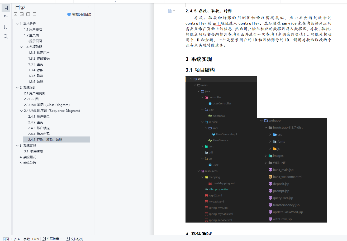The height and width of the screenshot is (241, 347).
Task: Click the plus square icon above the outline
Action: point(28,14)
